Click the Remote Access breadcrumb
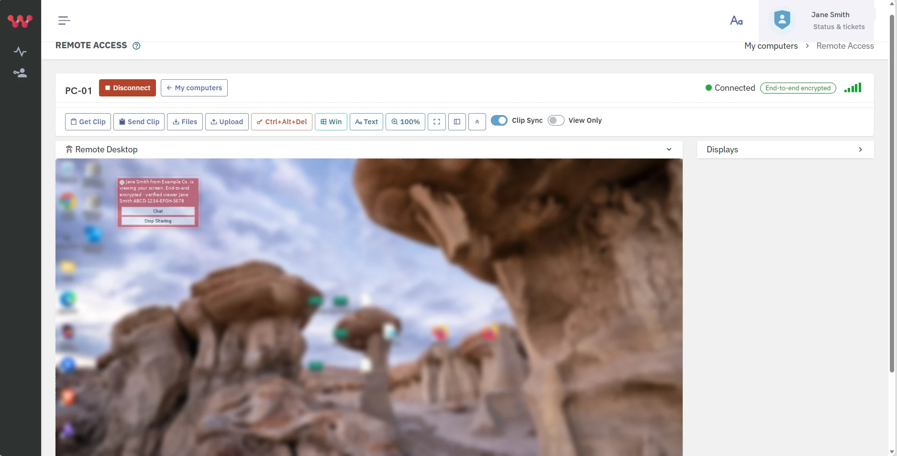Viewport: 897px width, 456px height. tap(845, 46)
